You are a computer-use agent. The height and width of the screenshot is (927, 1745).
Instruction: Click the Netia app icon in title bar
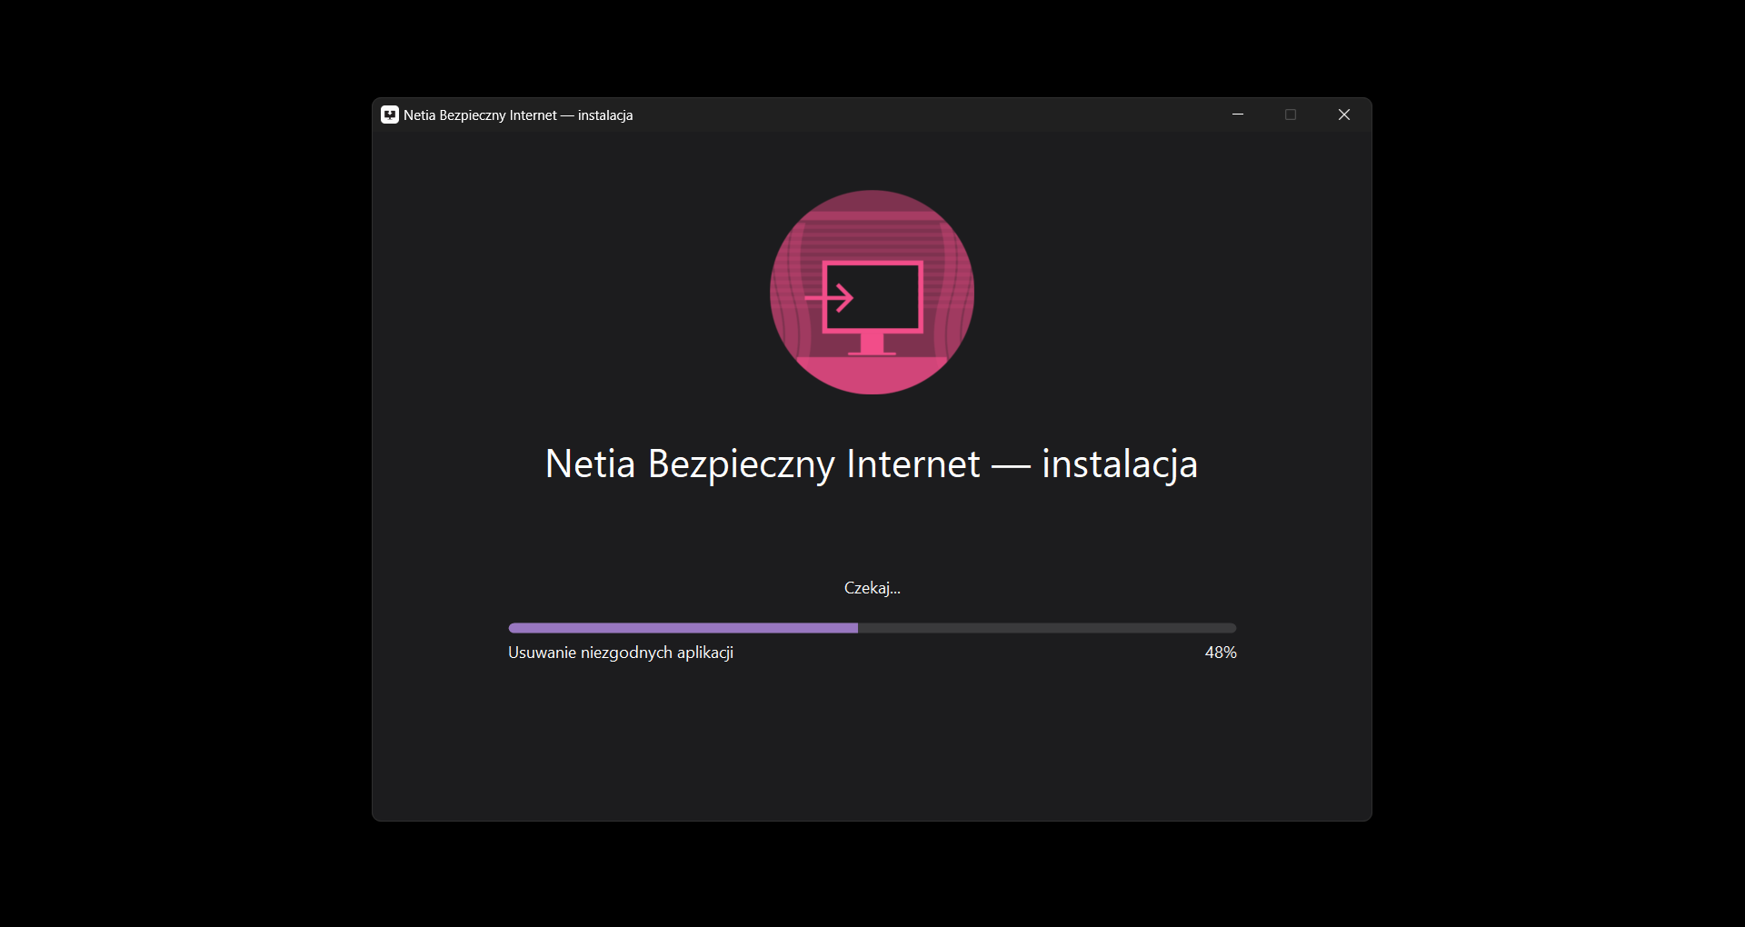pos(390,115)
